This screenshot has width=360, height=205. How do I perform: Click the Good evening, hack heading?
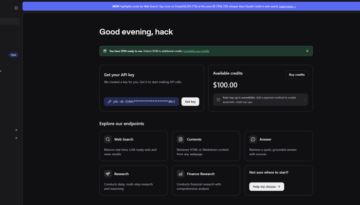click(x=136, y=32)
